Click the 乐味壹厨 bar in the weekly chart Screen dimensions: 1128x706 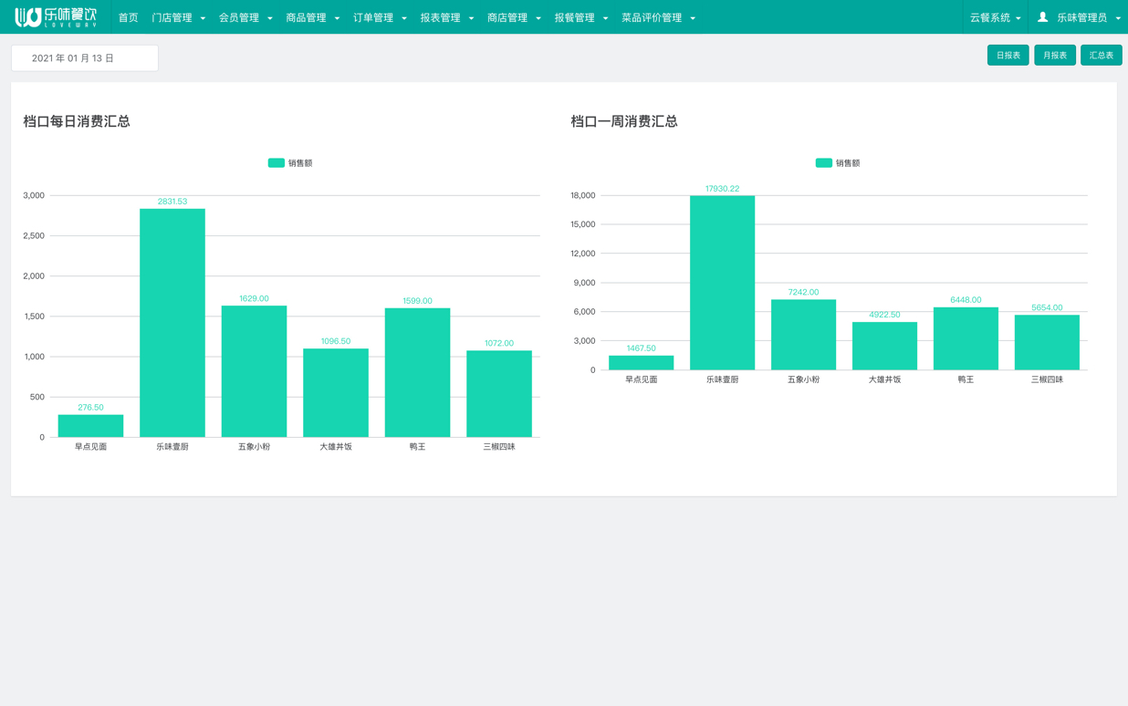click(x=722, y=283)
